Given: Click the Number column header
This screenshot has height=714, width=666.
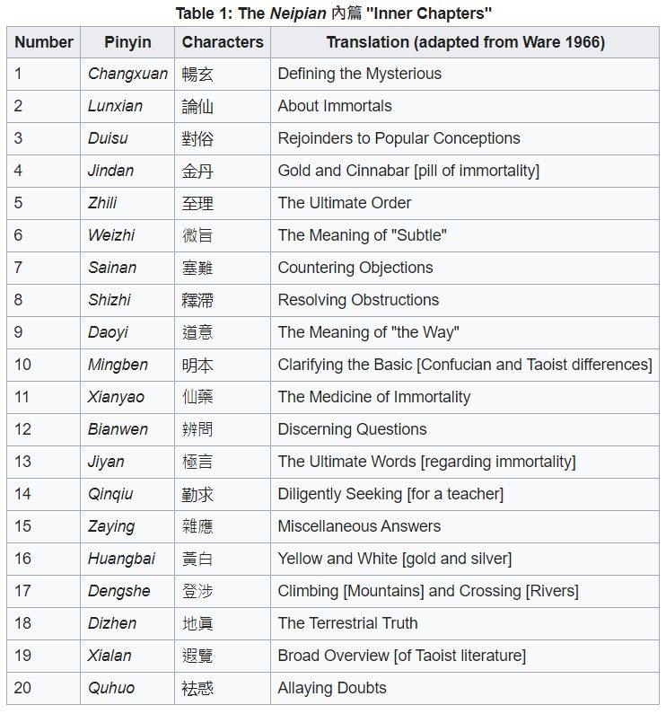Looking at the screenshot, I should pos(44,42).
